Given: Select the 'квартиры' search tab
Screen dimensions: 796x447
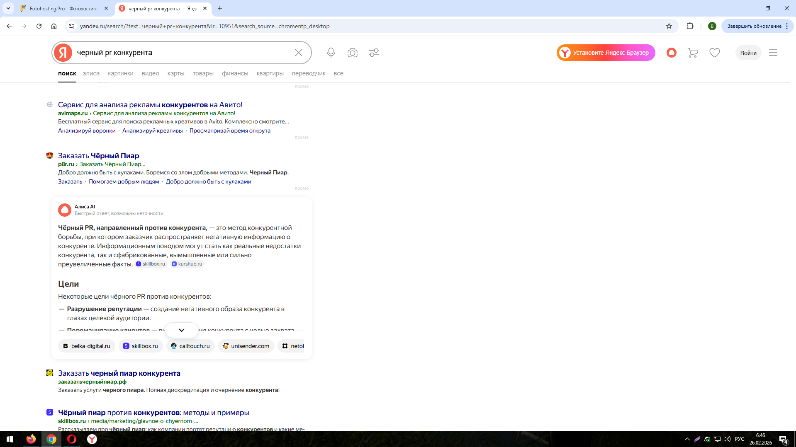Looking at the screenshot, I should 270,73.
